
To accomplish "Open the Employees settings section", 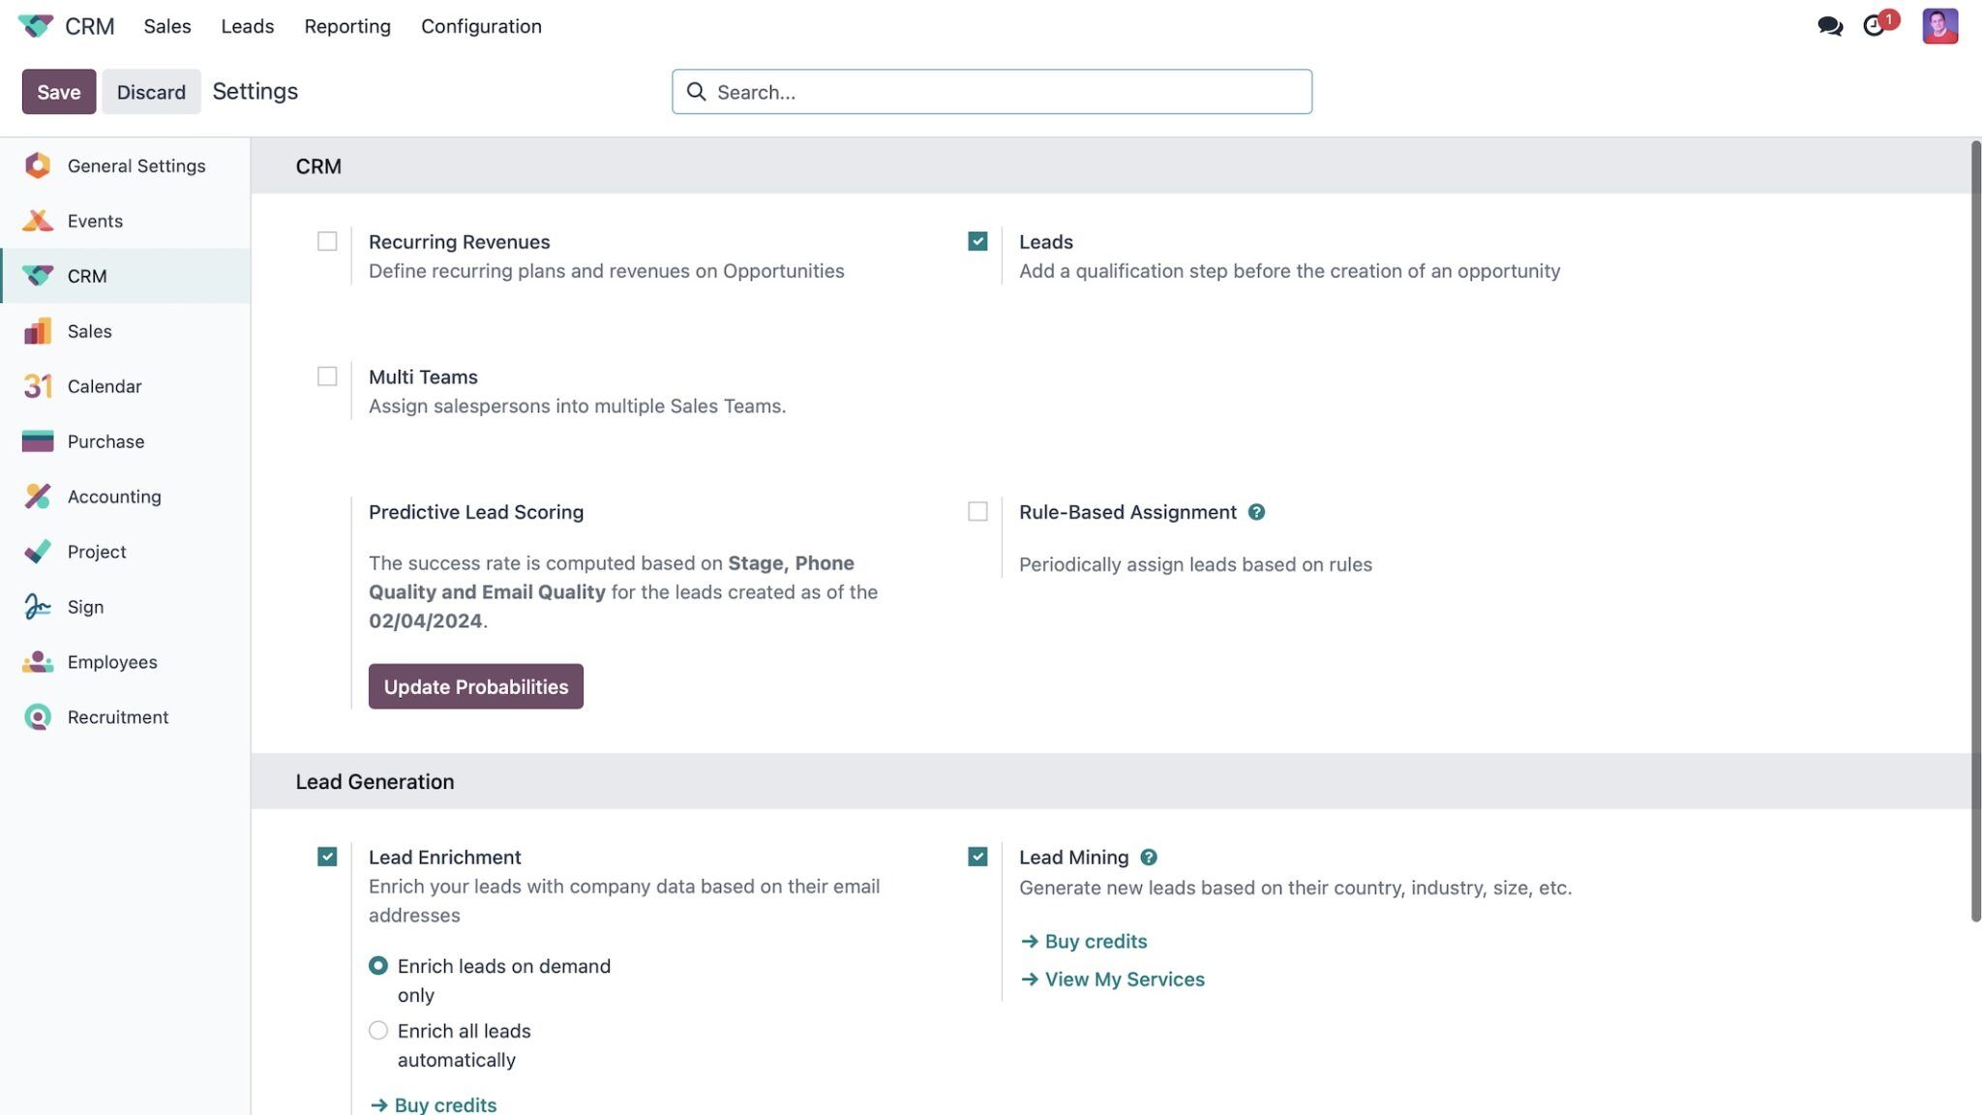I will click(112, 662).
